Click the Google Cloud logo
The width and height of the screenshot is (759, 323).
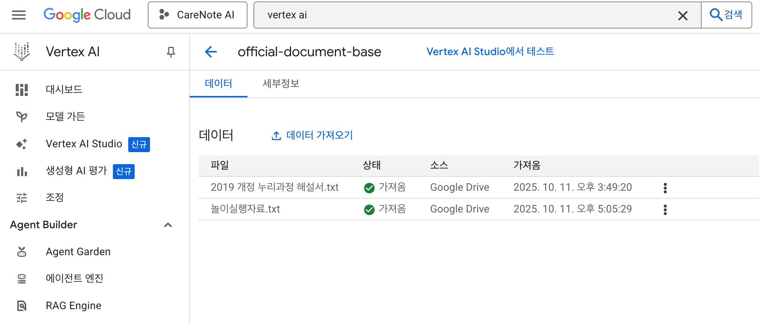pos(87,15)
